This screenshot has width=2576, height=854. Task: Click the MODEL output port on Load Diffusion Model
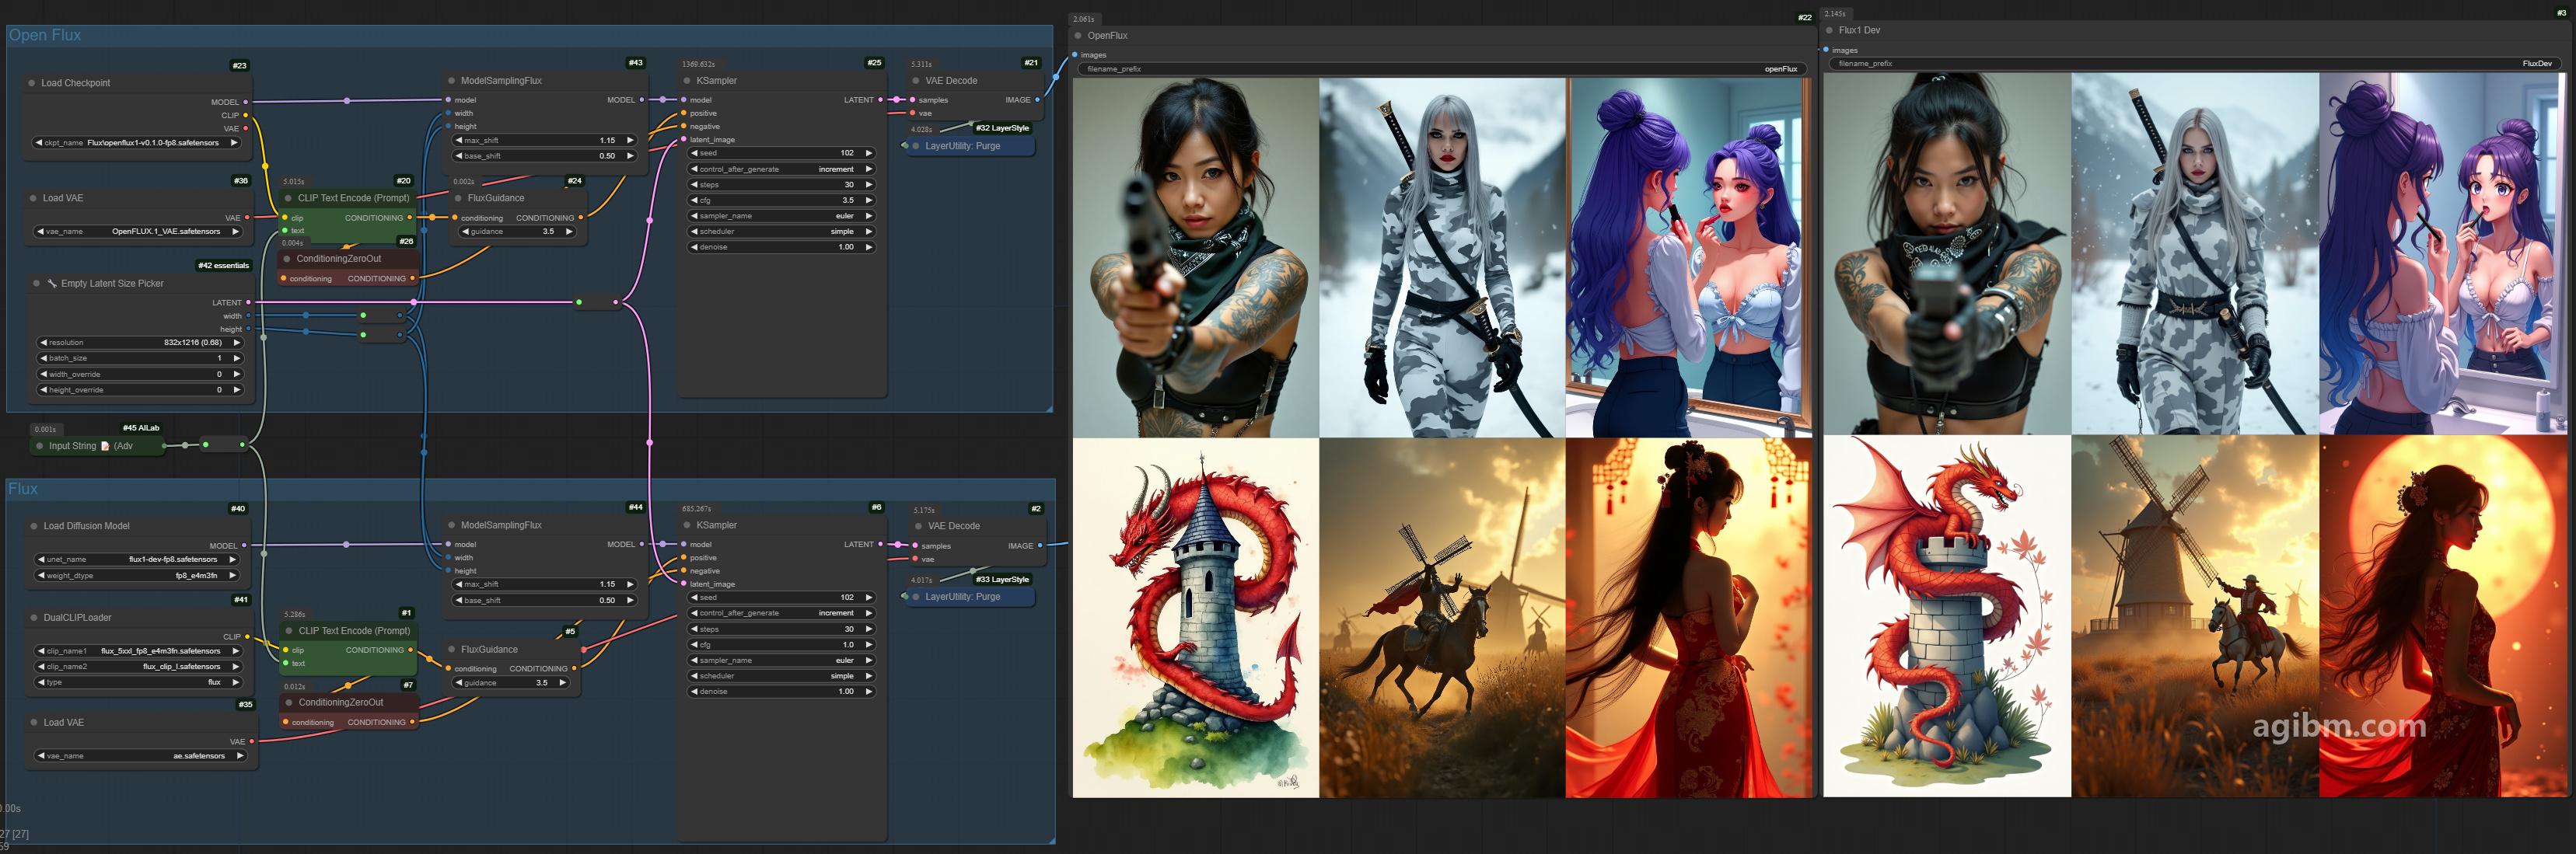(x=244, y=546)
